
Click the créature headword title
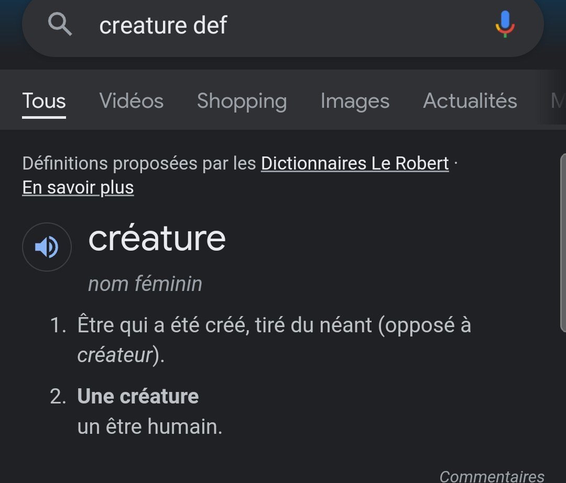pyautogui.click(x=157, y=238)
